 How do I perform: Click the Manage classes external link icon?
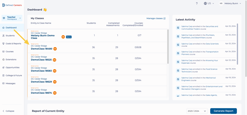pyautogui.click(x=165, y=19)
